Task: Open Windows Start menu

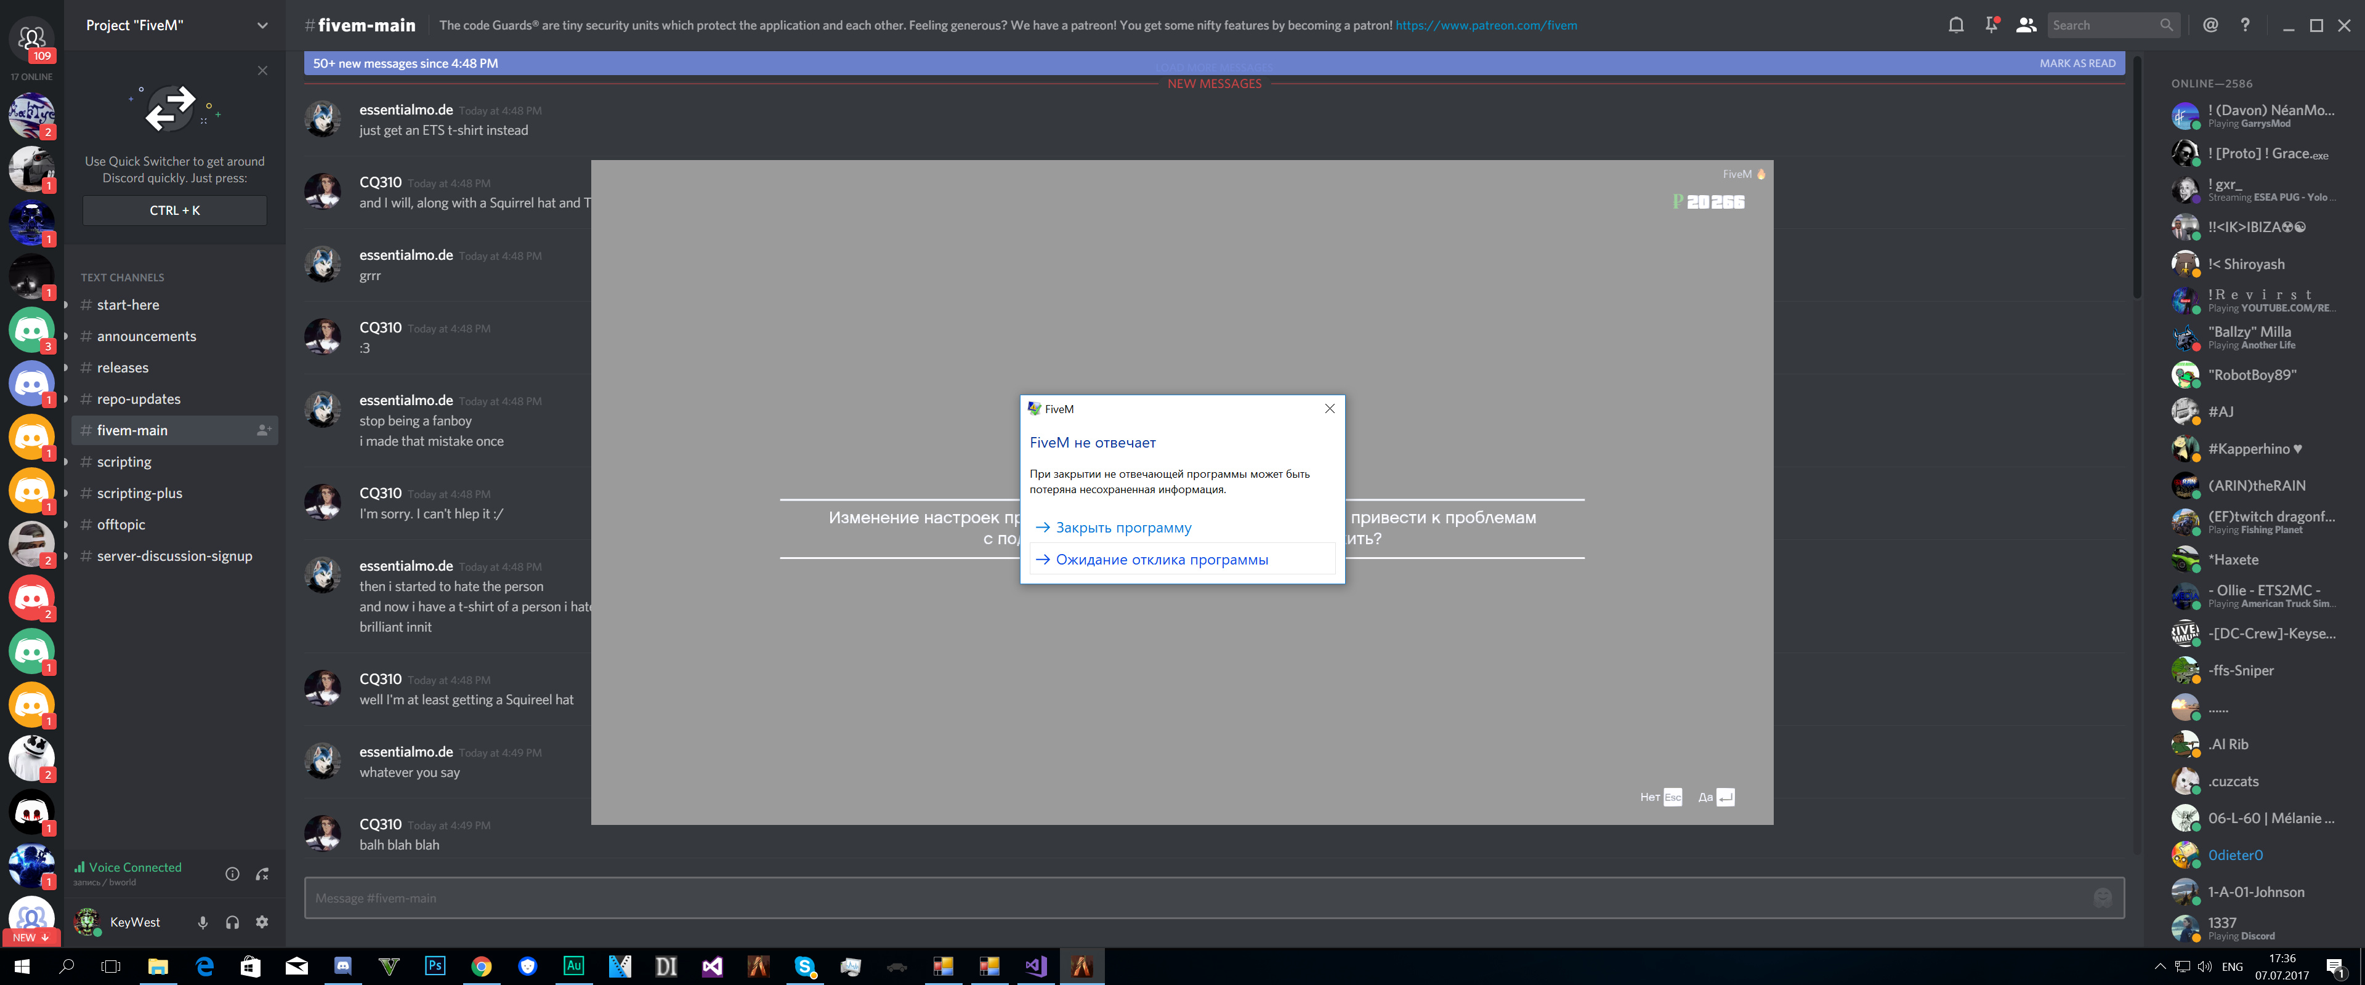Action: [x=22, y=966]
